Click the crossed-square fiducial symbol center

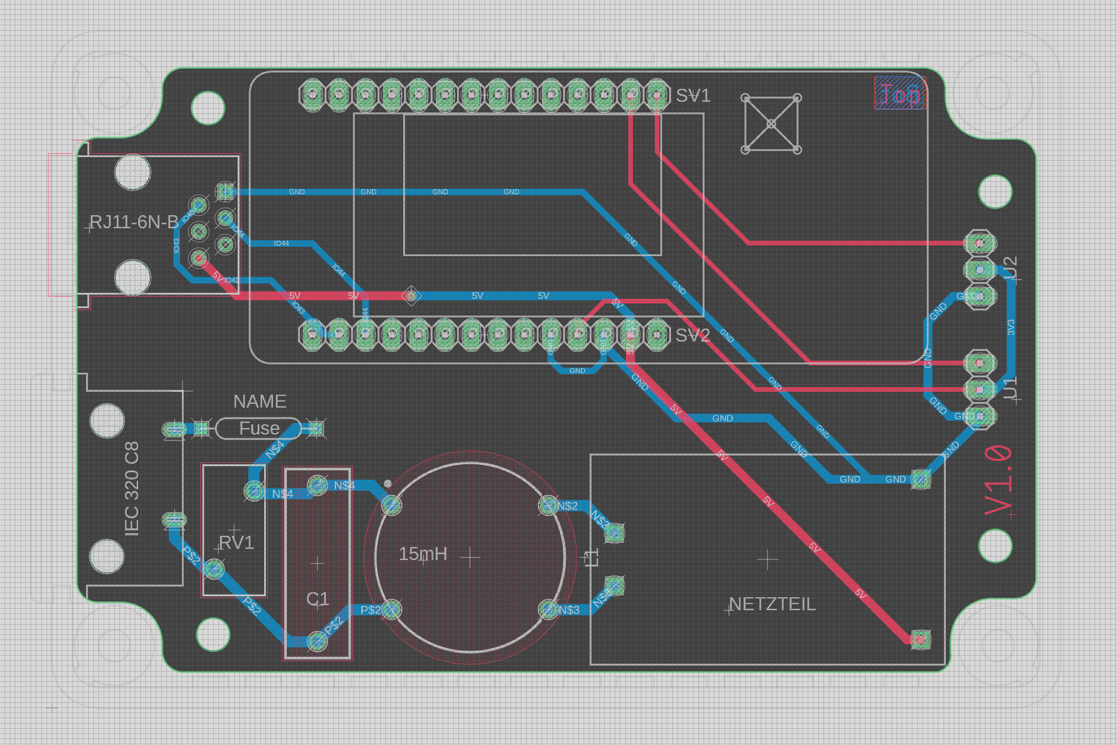771,124
